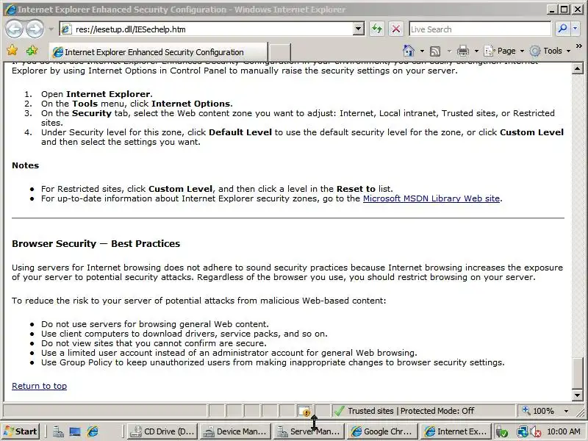
Task: Click the muted volume tray icon
Action: [x=535, y=432]
